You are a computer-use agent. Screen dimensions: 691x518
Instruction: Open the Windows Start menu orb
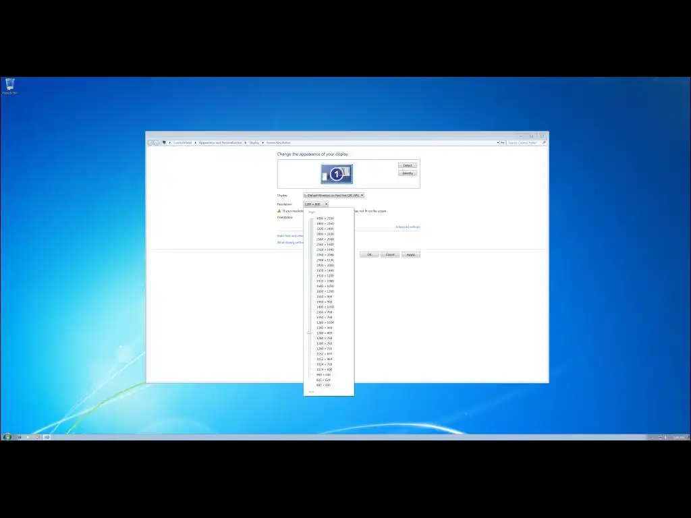[x=7, y=437]
